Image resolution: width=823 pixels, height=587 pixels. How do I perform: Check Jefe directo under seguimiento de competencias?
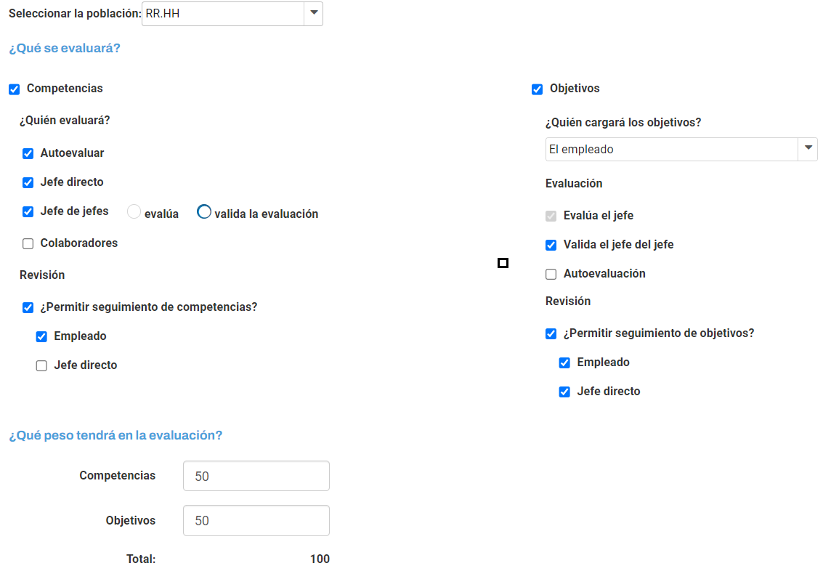[41, 365]
